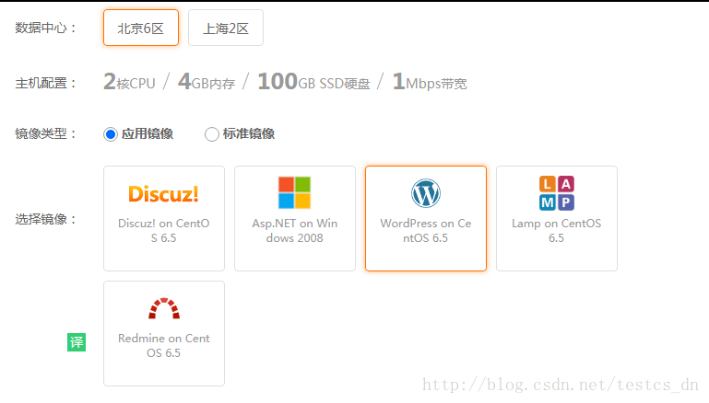This screenshot has width=709, height=403.
Task: Pick the 'Redmine on CentOS 6.5' caption
Action: [x=164, y=345]
